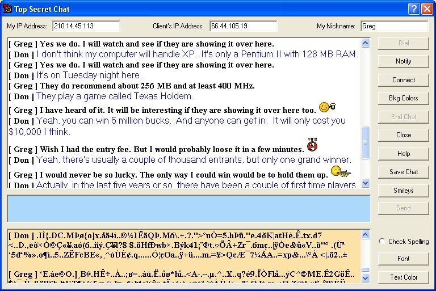
Task: Click the angry red cursing emoticon
Action: coord(312,145)
